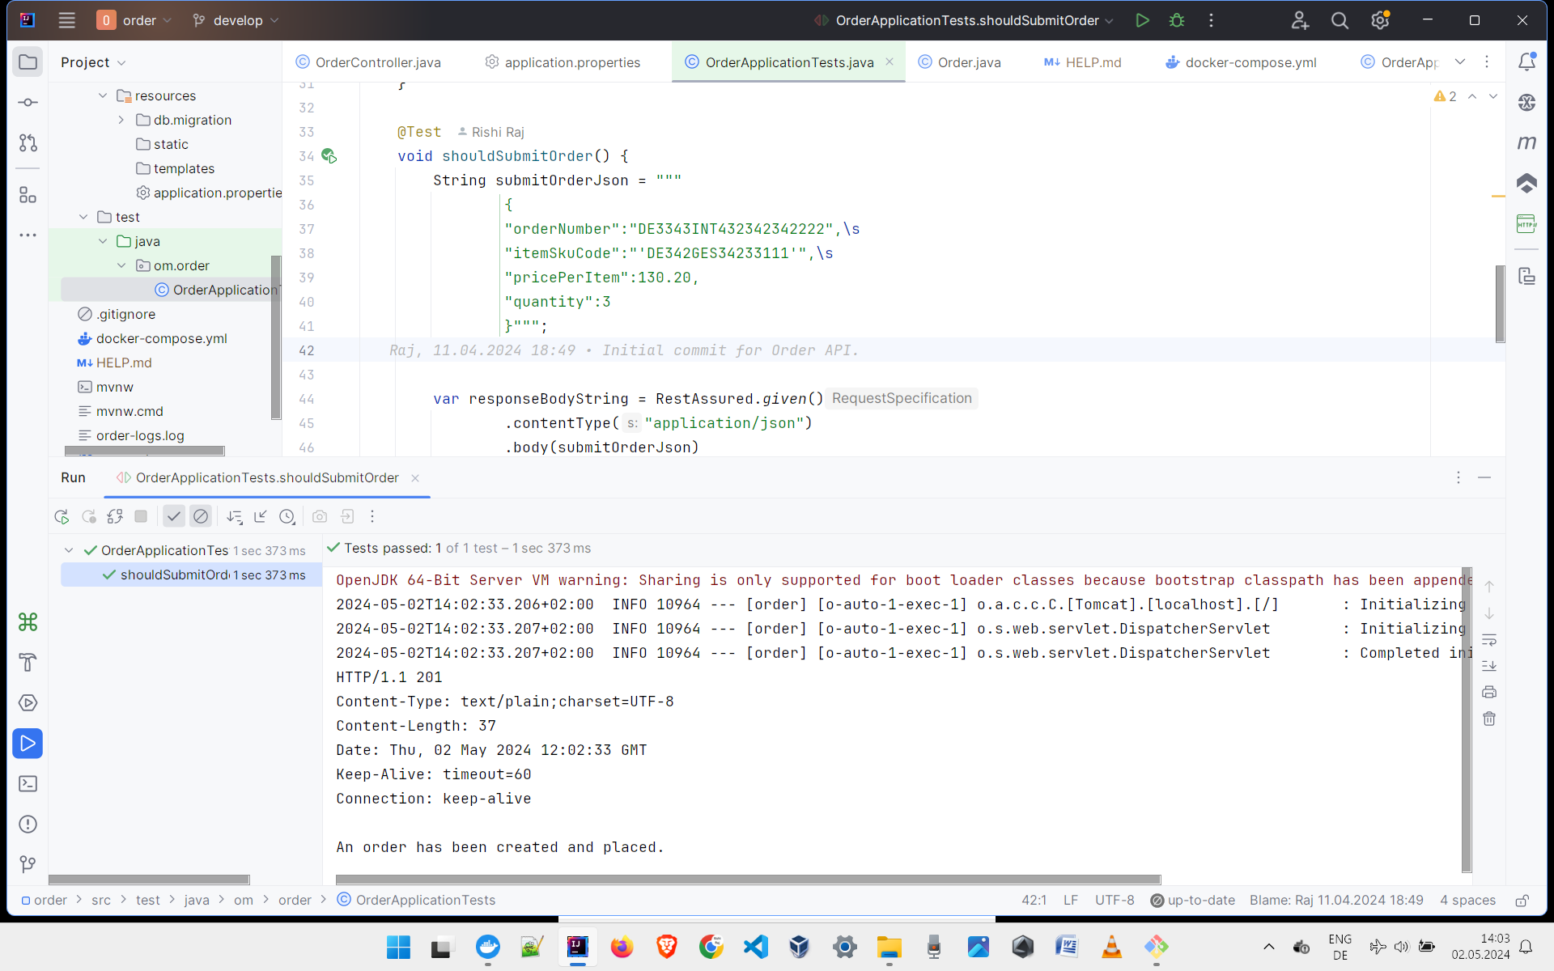Image resolution: width=1554 pixels, height=971 pixels.
Task: Click the Toggle test filter icon
Action: (173, 517)
